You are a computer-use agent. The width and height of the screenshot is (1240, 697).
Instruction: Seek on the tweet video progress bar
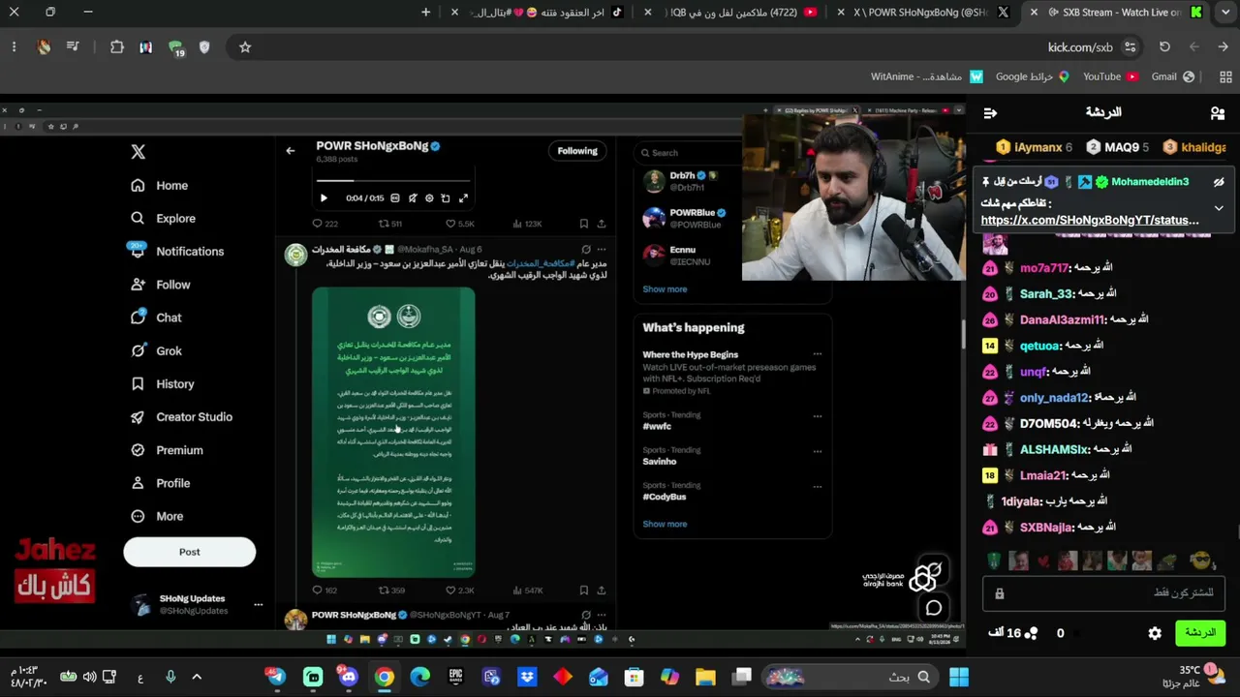[x=393, y=180]
